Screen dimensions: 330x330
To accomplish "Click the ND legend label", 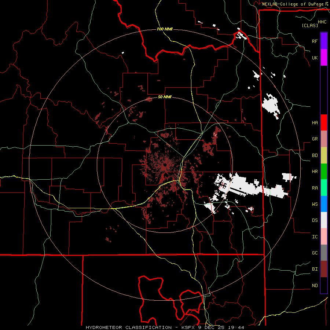I will pos(315,286).
